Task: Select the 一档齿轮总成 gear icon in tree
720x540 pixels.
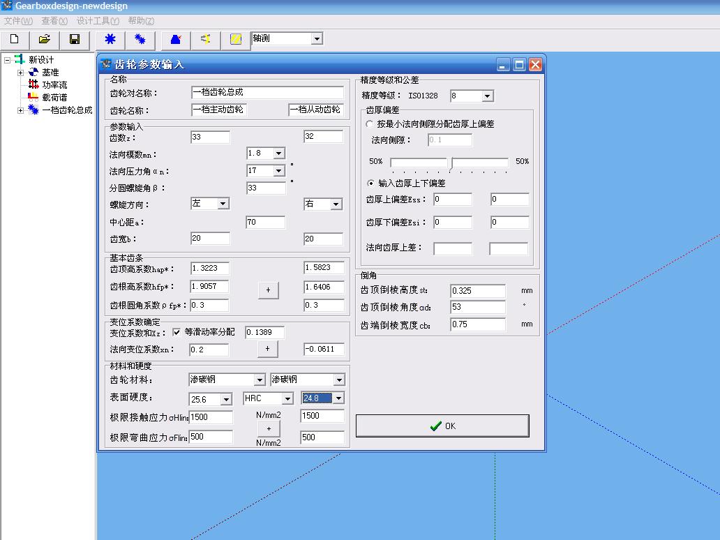Action: click(x=33, y=110)
